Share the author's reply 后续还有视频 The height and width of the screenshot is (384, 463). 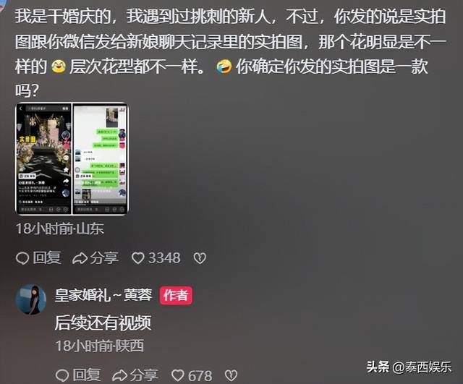click(x=120, y=375)
